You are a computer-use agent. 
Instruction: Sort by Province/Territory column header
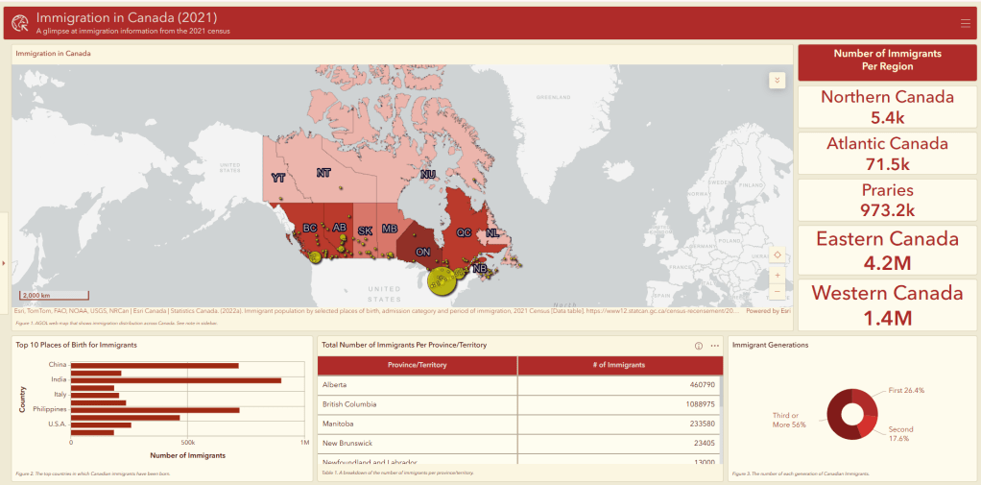click(417, 365)
